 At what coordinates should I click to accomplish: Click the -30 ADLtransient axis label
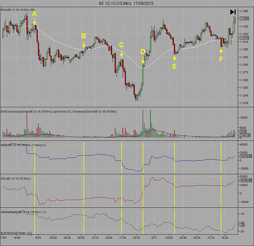(x=242, y=232)
